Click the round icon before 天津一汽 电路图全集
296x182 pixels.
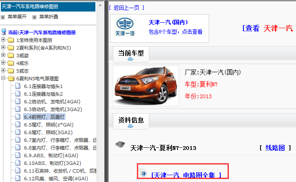(144, 173)
